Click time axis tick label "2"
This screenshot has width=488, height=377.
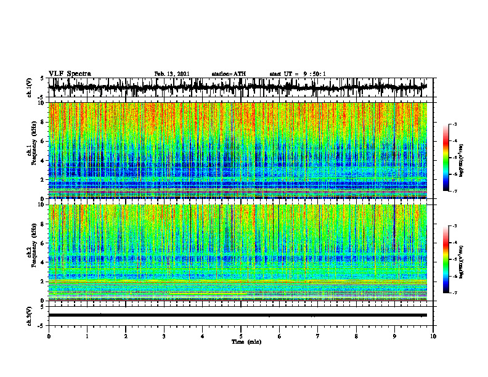[x=126, y=336]
